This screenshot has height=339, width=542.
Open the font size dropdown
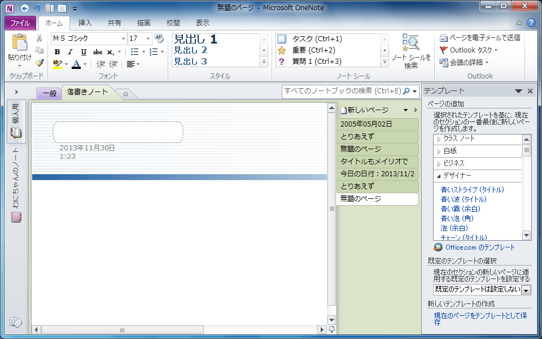(148, 38)
